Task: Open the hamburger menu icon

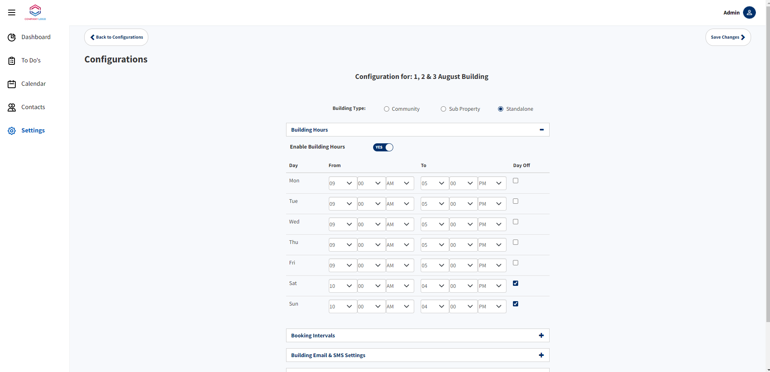Action: pos(12,12)
